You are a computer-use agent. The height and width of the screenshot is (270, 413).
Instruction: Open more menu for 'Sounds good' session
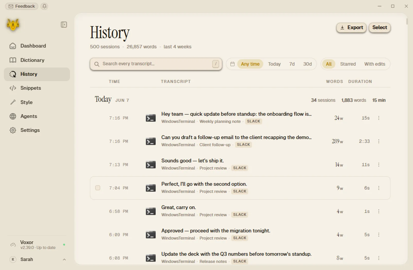tap(379, 165)
